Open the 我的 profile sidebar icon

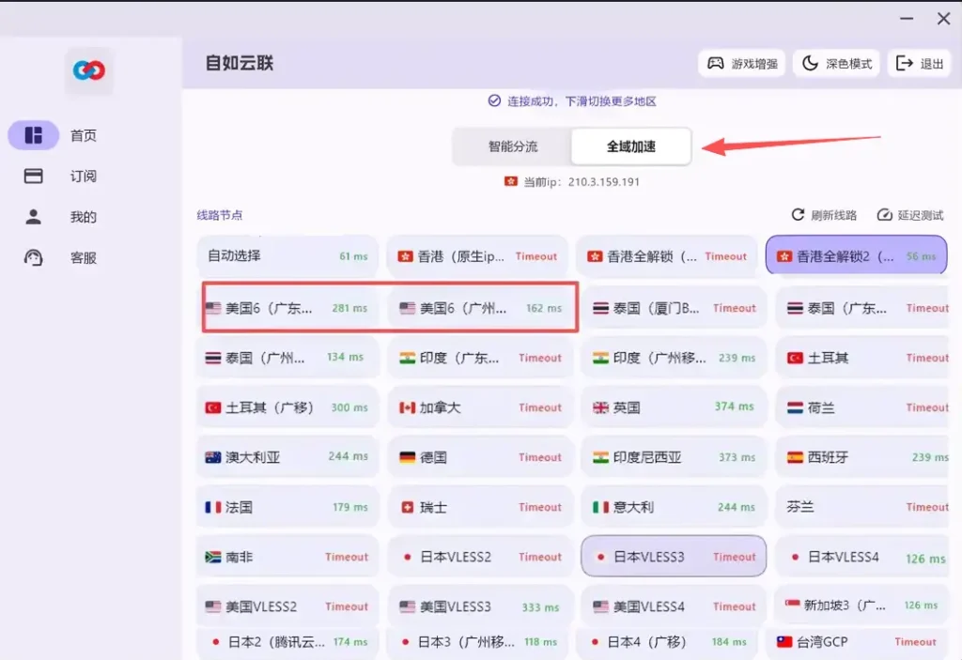click(32, 217)
